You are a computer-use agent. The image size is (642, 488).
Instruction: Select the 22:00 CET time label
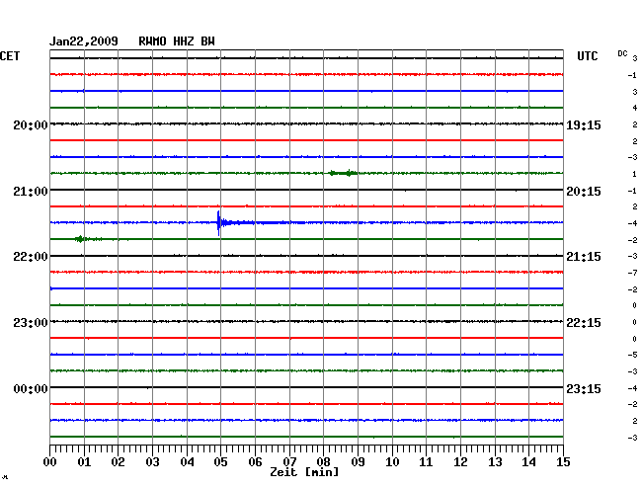pos(31,257)
